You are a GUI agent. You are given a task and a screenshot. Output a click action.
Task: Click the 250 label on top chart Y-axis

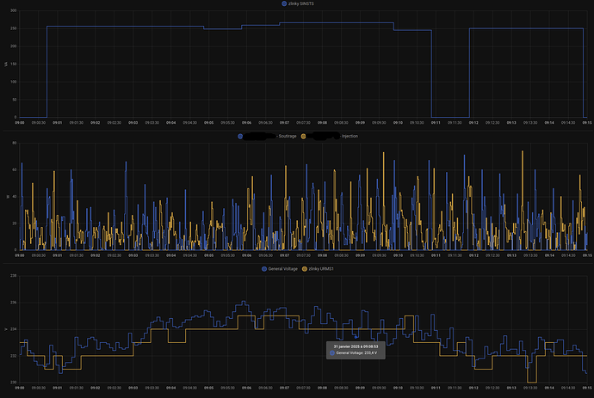[x=14, y=28]
